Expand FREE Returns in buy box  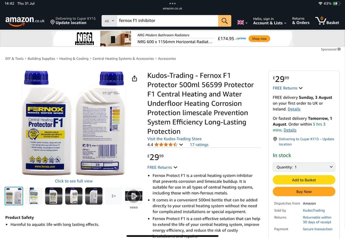287,88
